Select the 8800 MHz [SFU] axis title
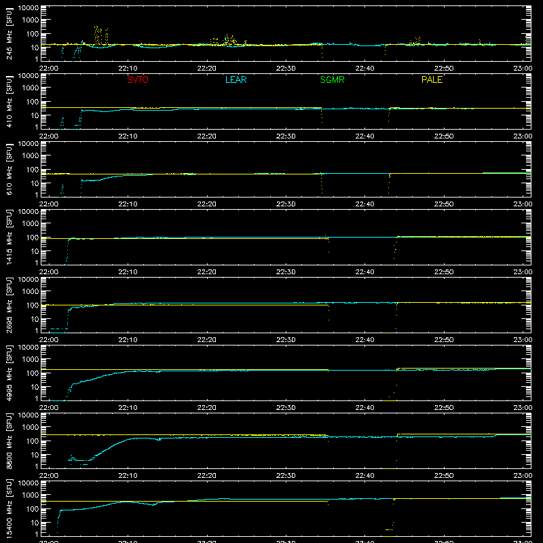 (x=10, y=441)
